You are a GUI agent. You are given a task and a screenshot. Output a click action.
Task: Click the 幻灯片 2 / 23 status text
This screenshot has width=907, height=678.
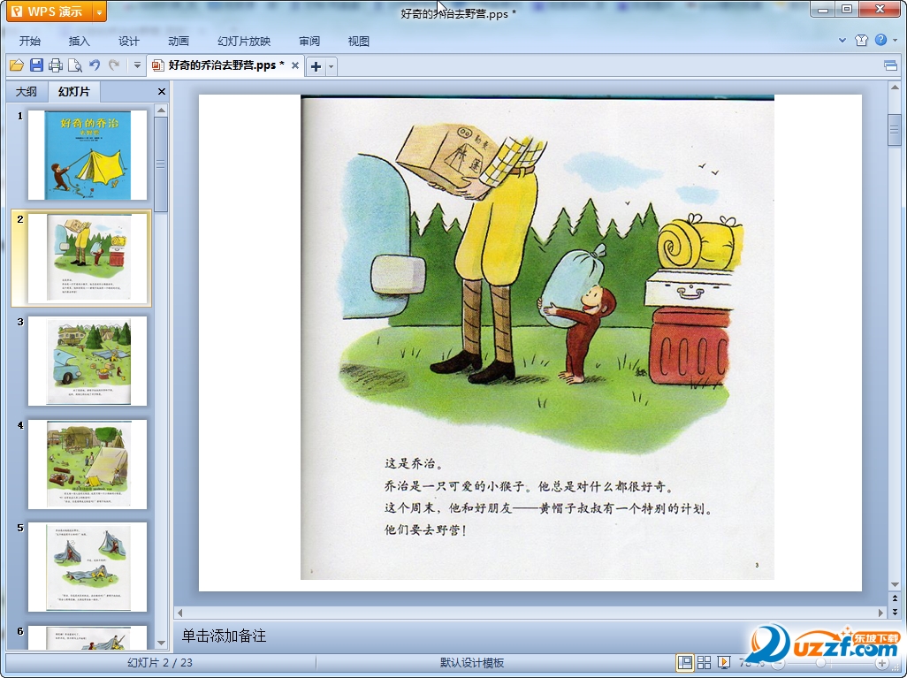[160, 663]
